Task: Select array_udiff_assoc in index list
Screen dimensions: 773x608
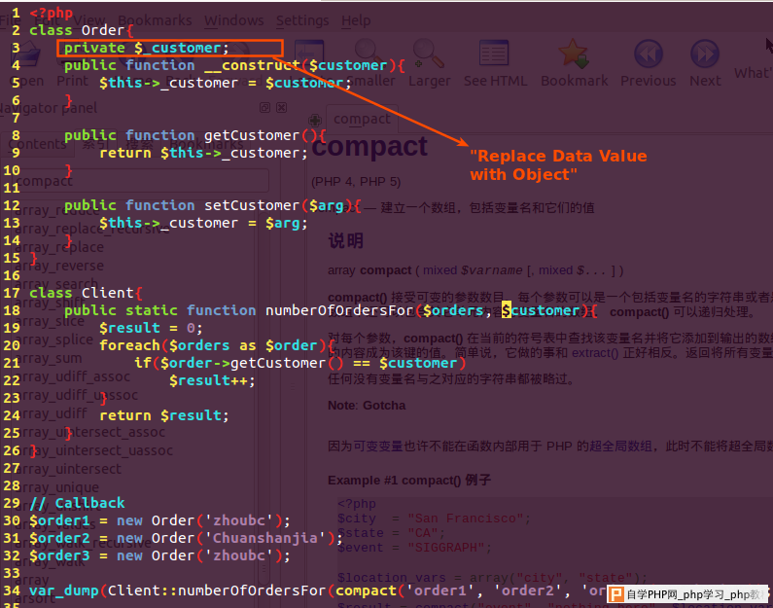Action: coord(73,376)
